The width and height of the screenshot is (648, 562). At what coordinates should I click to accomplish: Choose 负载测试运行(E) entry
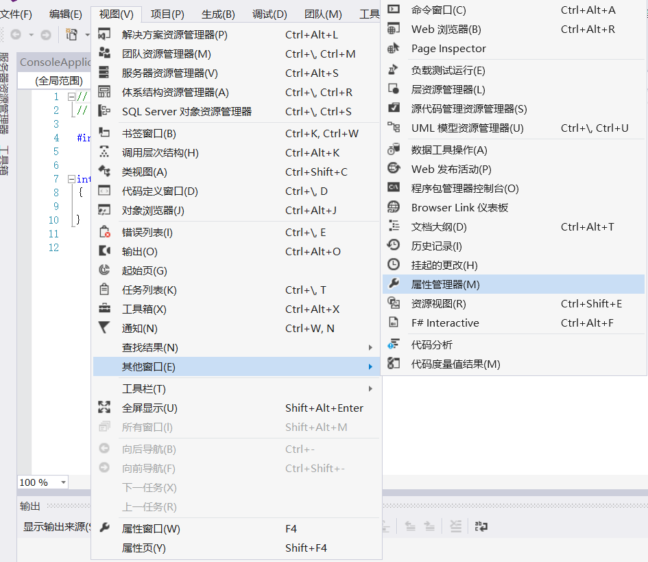[514, 70]
